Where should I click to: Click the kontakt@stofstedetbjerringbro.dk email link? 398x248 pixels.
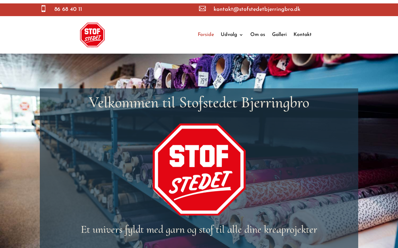coord(257,9)
